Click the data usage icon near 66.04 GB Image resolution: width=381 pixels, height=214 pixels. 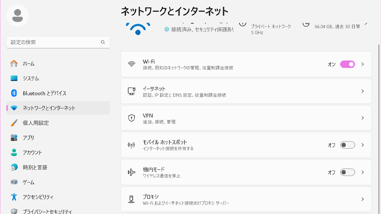coord(306,24)
